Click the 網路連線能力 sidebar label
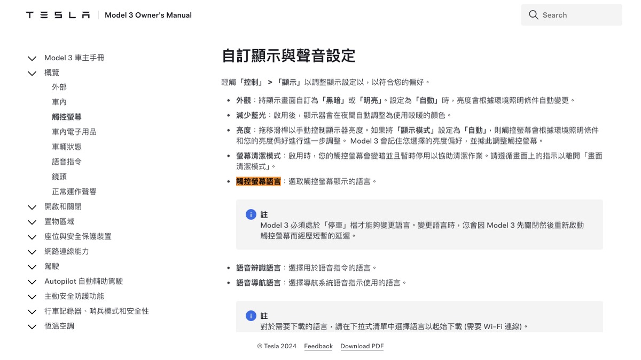This screenshot has height=360, width=641. 67,251
